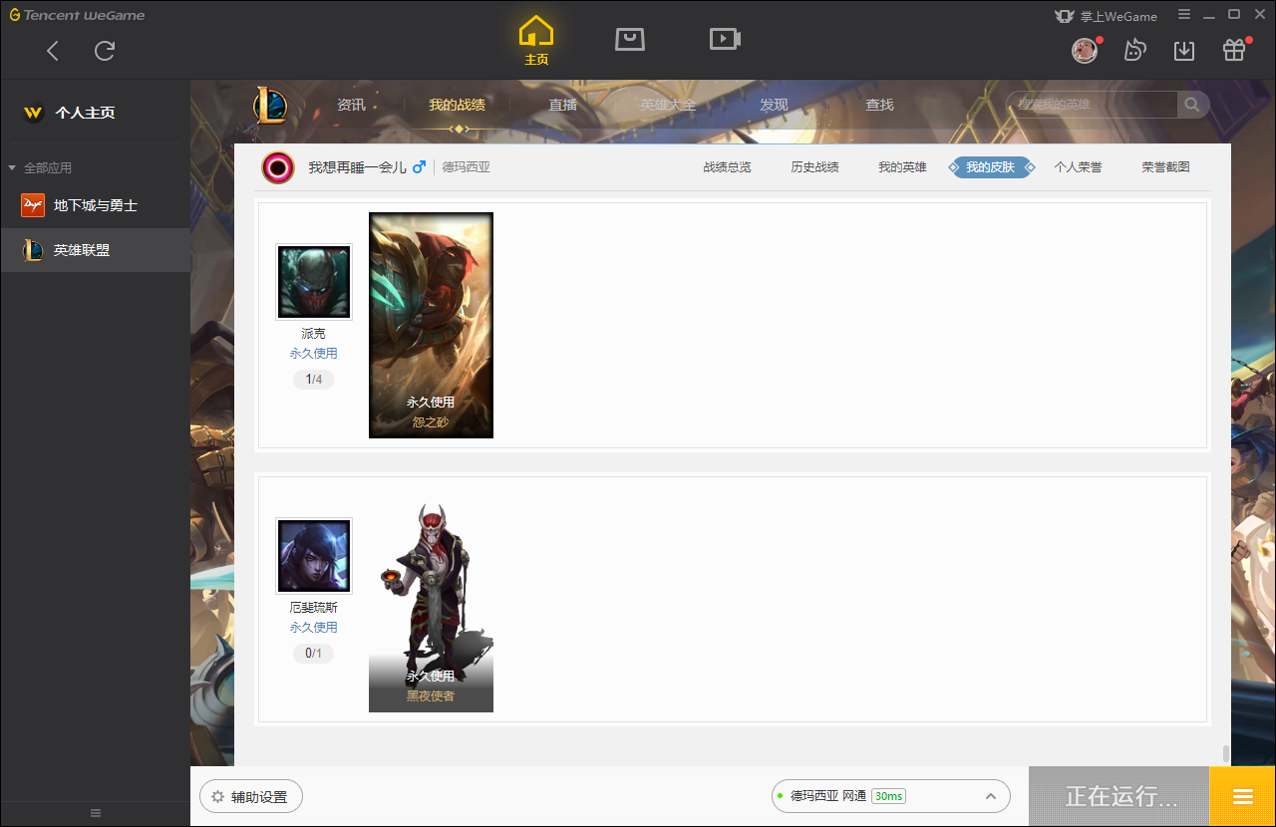This screenshot has width=1276, height=827.
Task: Open the 主页 home icon
Action: pos(536,41)
